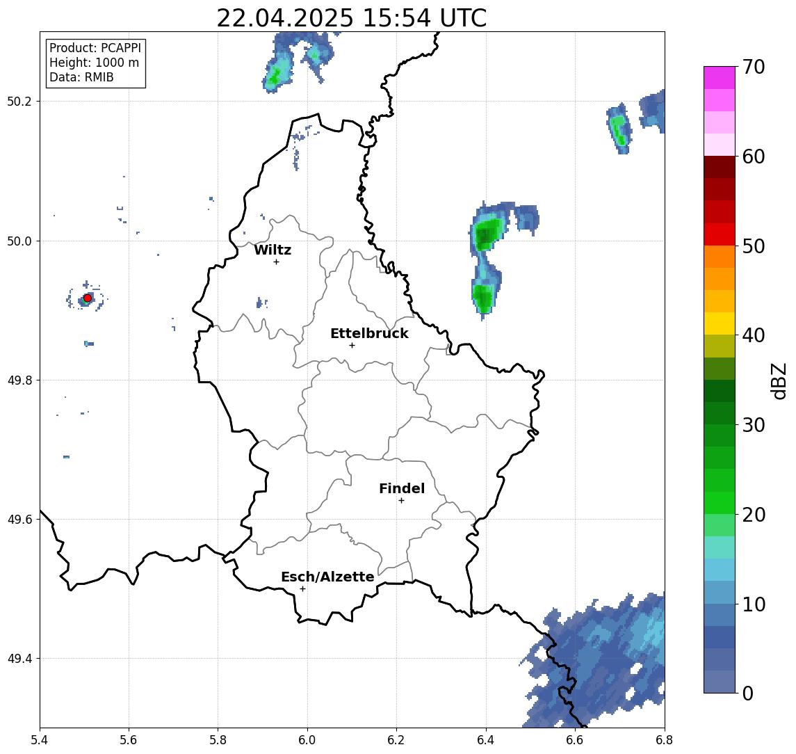This screenshot has width=796, height=754.
Task: Click the plus marker below Findel
Action: pos(401,501)
